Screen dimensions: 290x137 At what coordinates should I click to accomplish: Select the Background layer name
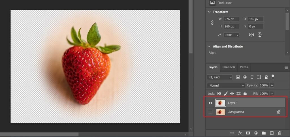pyautogui.click(x=236, y=112)
